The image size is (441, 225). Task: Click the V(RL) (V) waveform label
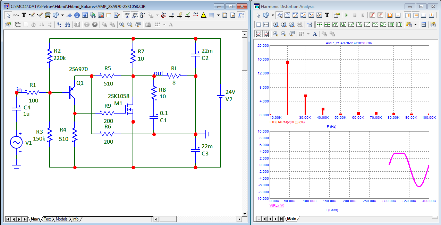pos(277,206)
